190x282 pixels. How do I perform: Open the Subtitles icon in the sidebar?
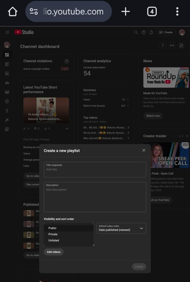click(x=7, y=92)
